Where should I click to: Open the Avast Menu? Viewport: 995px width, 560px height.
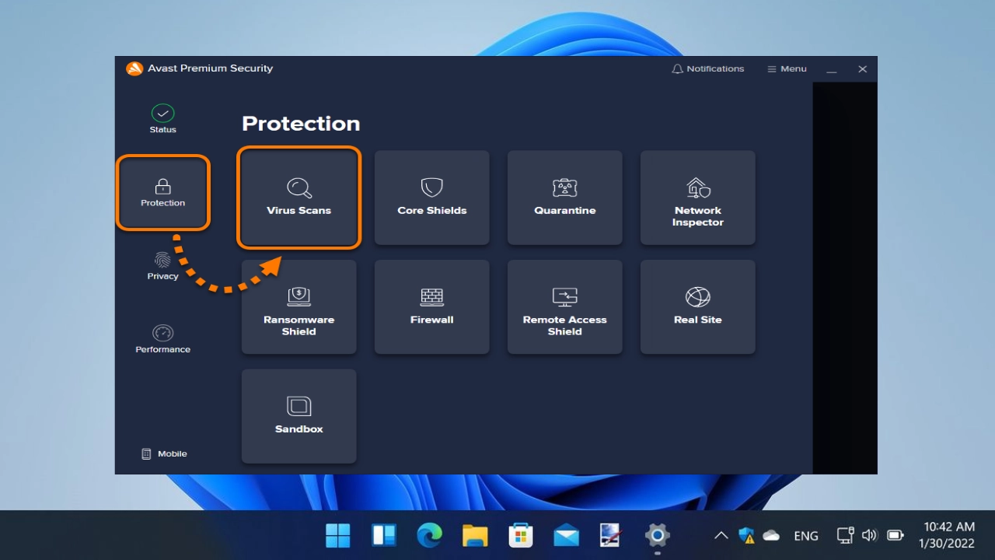pos(787,68)
